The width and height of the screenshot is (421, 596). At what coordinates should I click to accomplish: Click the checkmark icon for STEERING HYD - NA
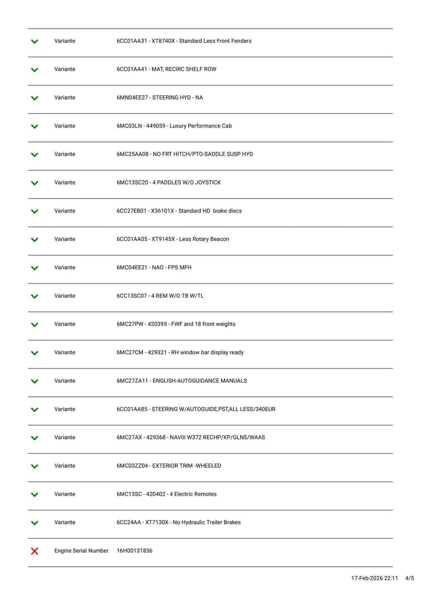click(x=35, y=98)
